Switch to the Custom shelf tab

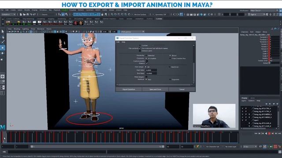[x=159, y=18]
